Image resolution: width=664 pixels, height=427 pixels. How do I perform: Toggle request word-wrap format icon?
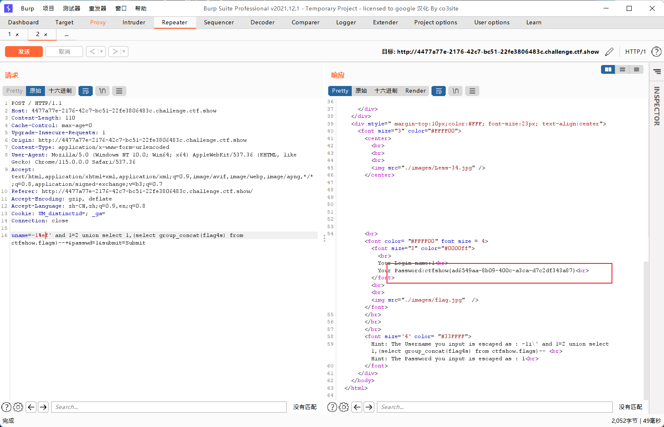click(x=86, y=91)
